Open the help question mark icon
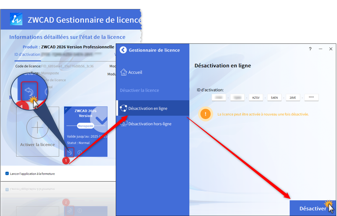 point(310,49)
